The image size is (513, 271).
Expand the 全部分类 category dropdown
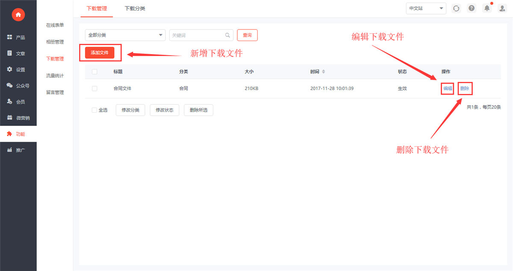click(125, 35)
